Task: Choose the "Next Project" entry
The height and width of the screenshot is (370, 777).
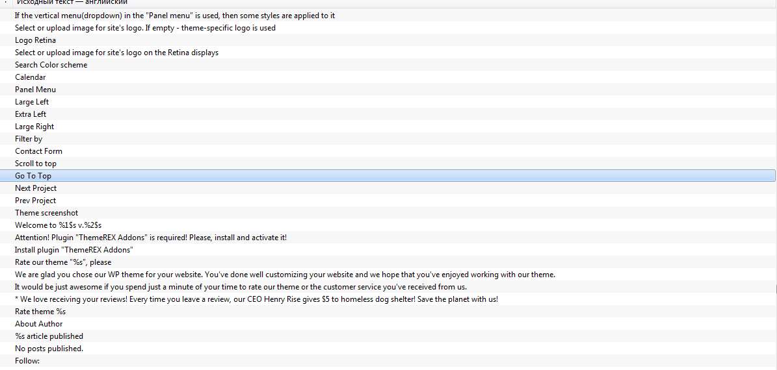Action: (388, 188)
